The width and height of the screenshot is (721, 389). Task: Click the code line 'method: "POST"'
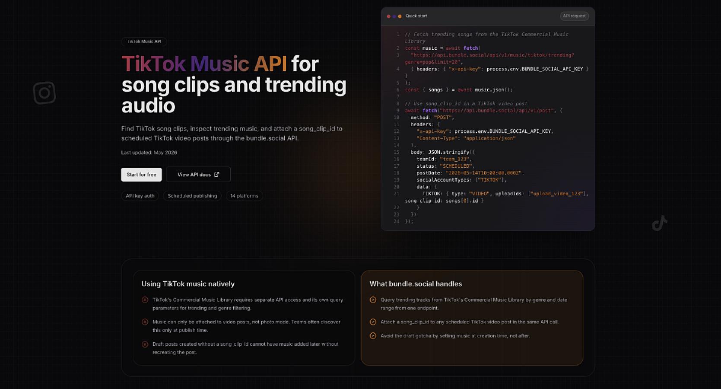coord(432,118)
